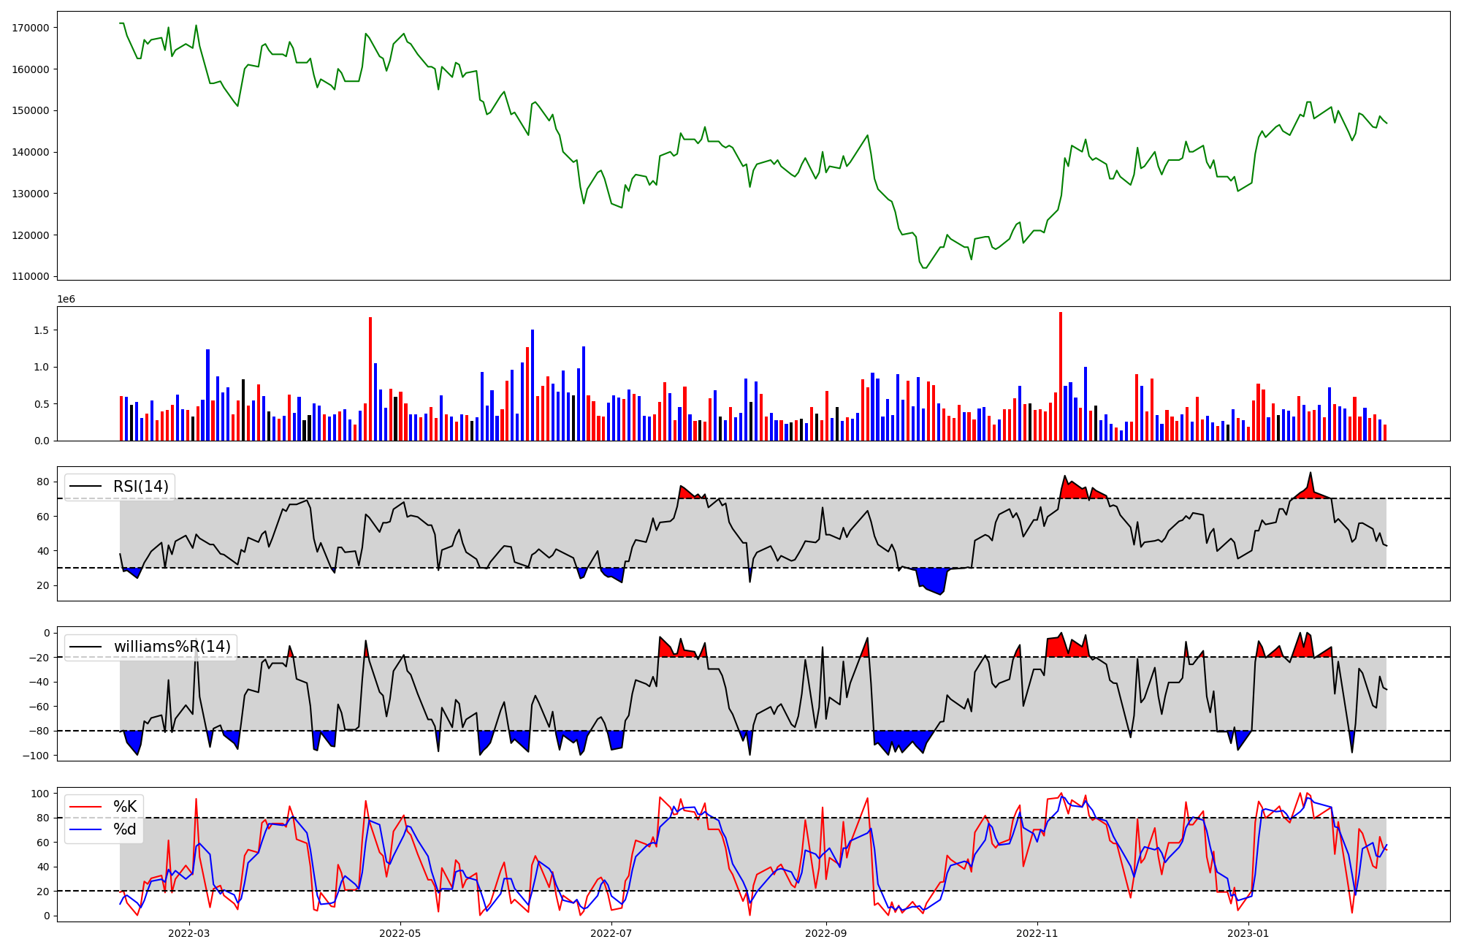Click the red %K legend line
The image size is (1461, 950).
(x=86, y=807)
